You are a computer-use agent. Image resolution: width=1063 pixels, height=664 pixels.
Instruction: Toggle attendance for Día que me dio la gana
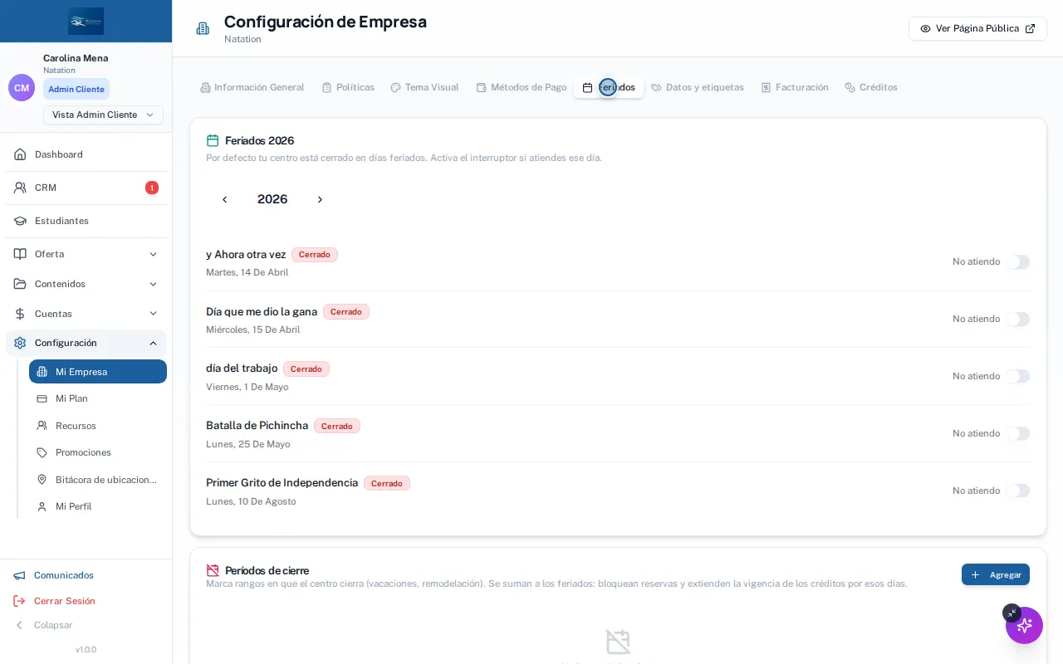[1017, 320]
